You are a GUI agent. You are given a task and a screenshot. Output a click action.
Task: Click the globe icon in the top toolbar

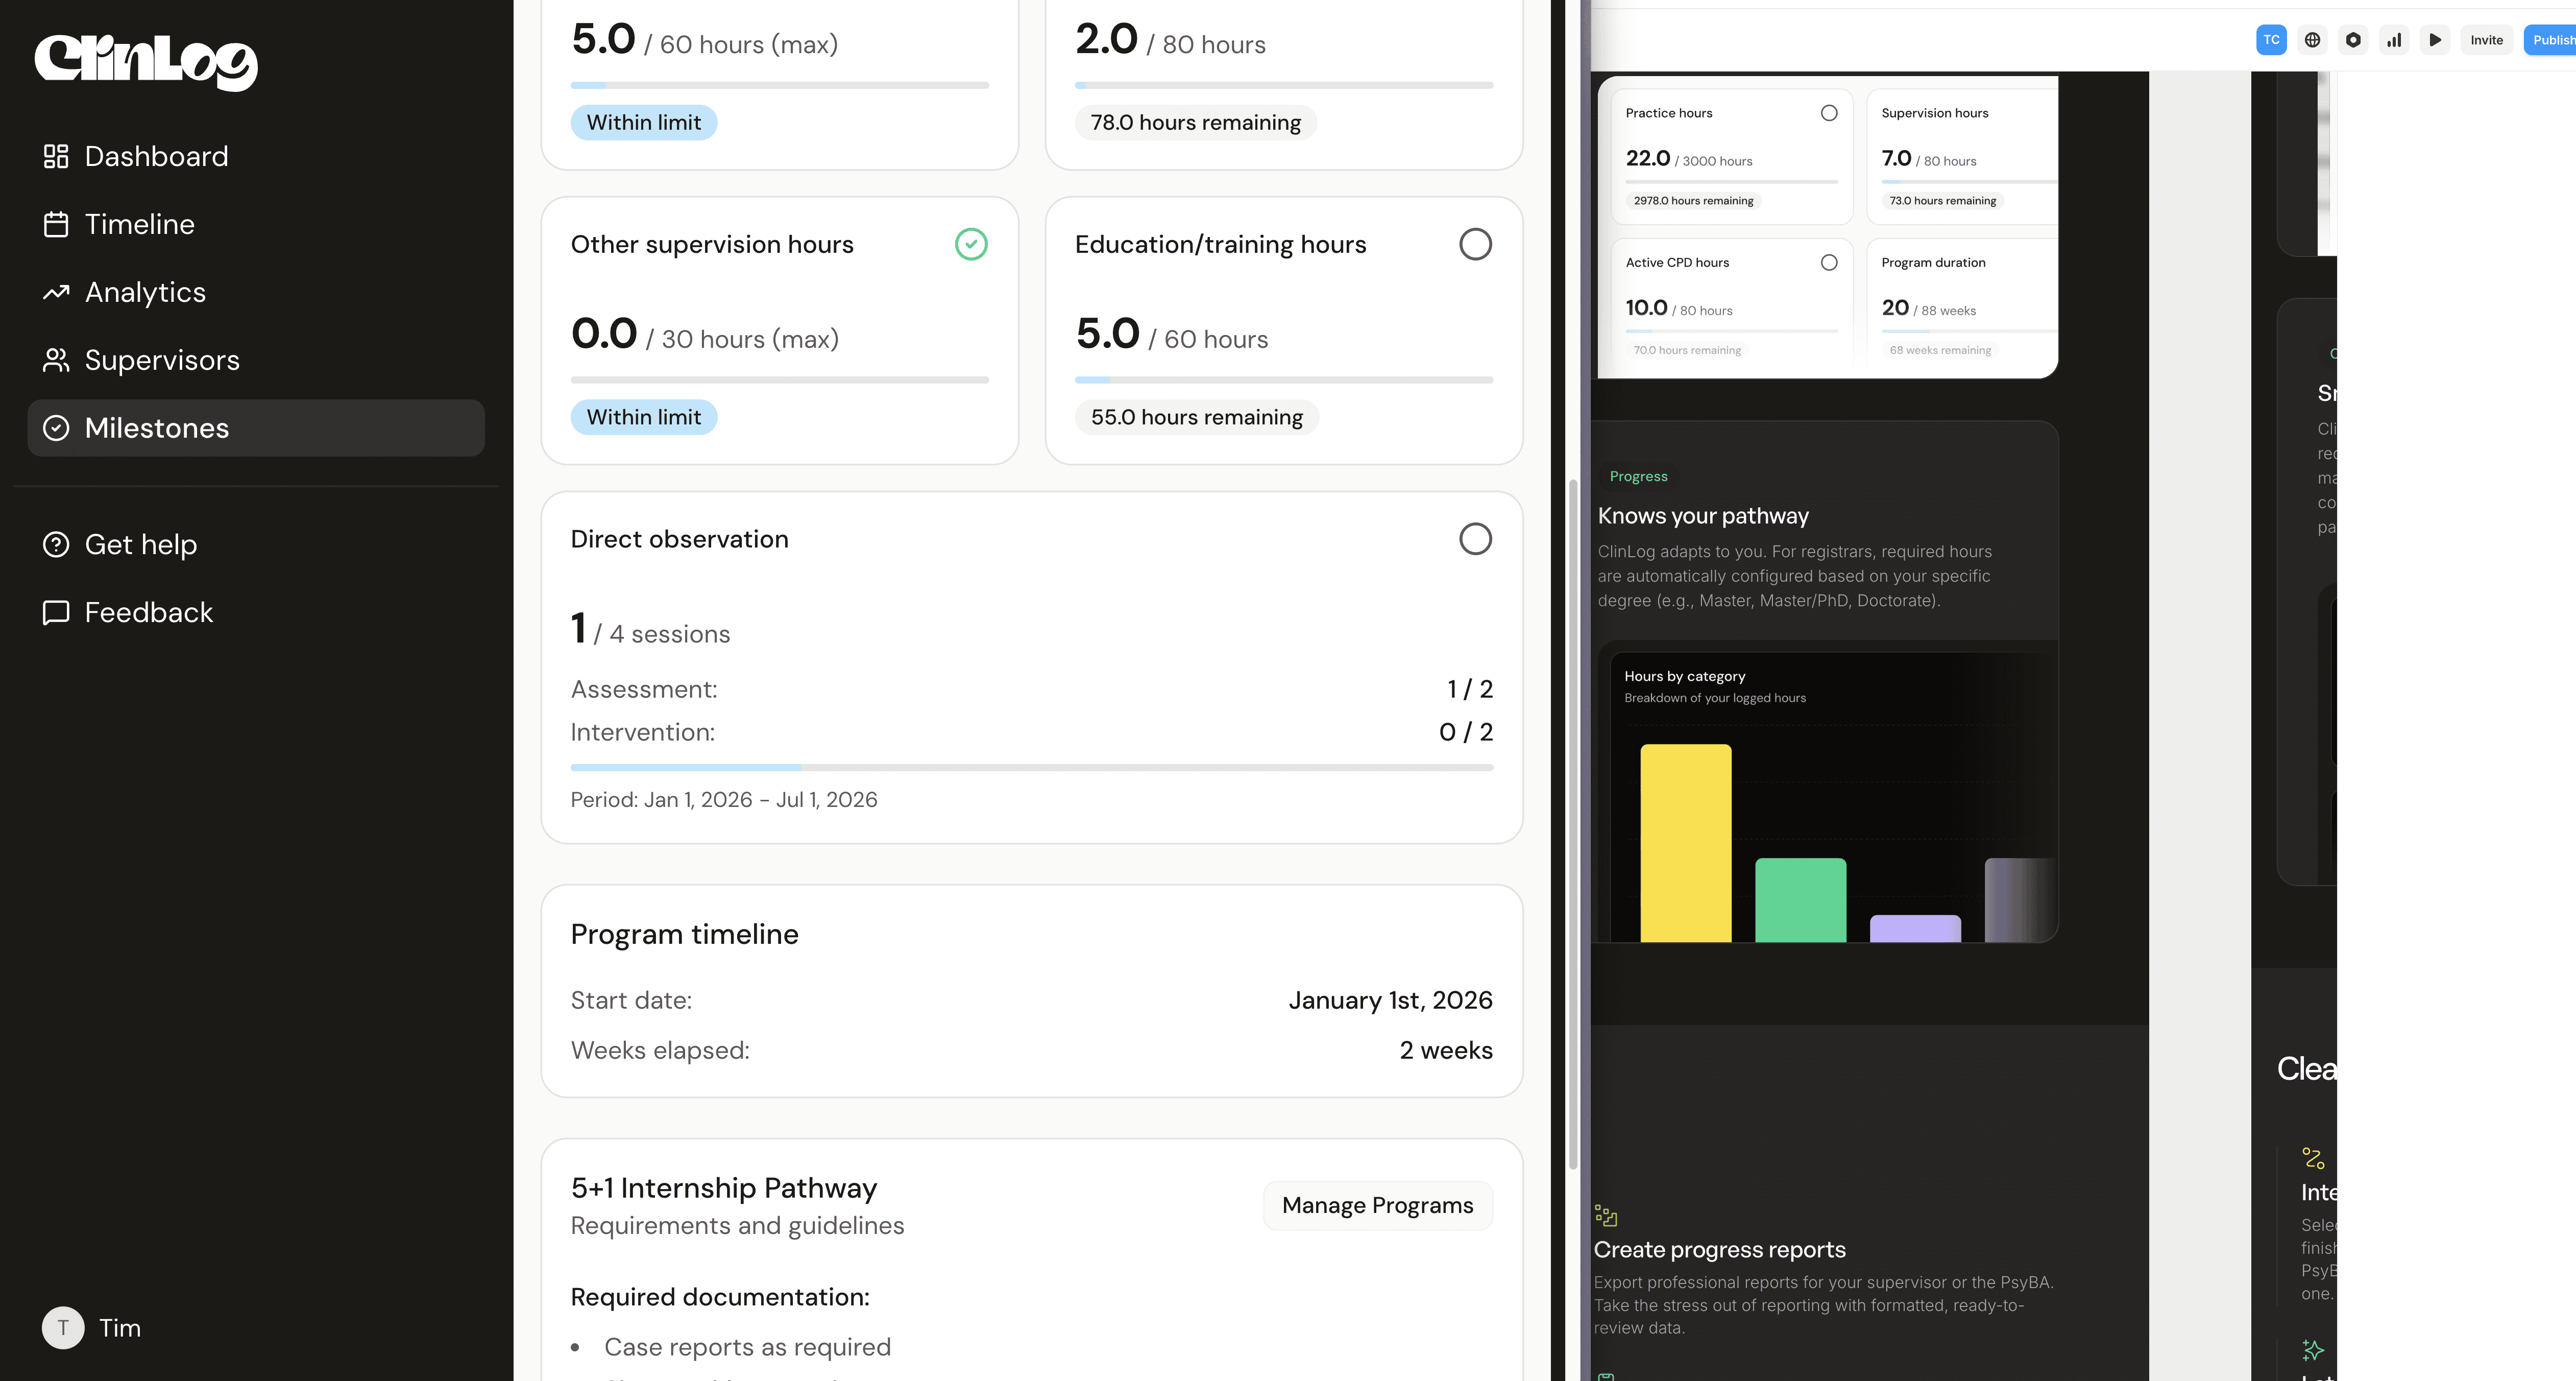pyautogui.click(x=2312, y=40)
